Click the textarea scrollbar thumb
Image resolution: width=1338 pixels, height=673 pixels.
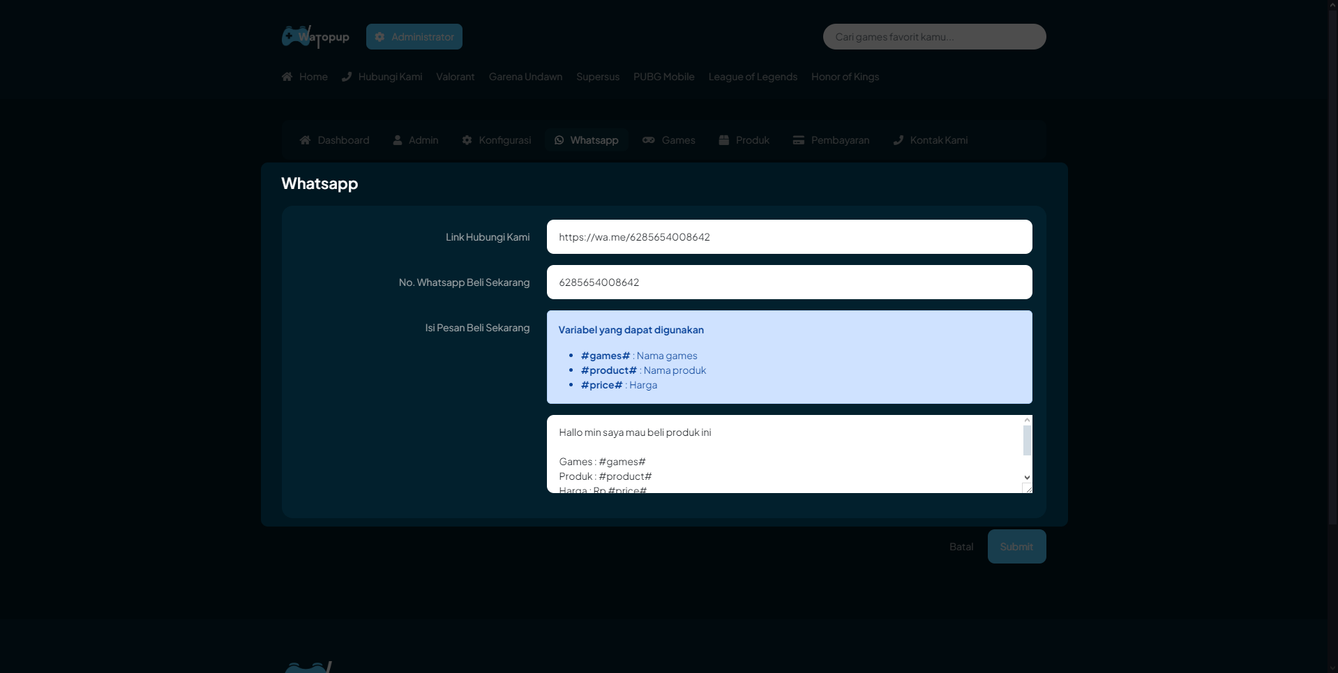click(1027, 440)
